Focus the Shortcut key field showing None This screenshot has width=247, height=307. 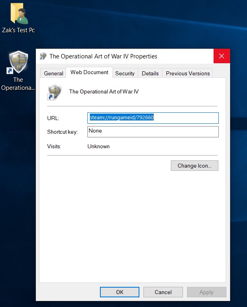pos(153,132)
